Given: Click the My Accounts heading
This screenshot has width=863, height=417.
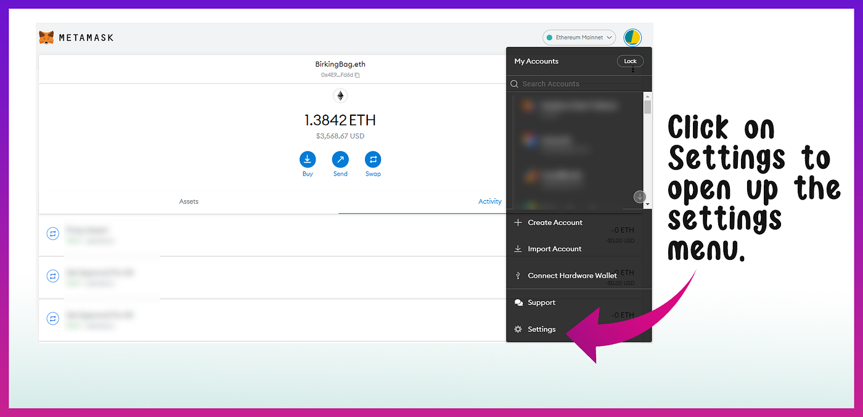Looking at the screenshot, I should (x=536, y=61).
